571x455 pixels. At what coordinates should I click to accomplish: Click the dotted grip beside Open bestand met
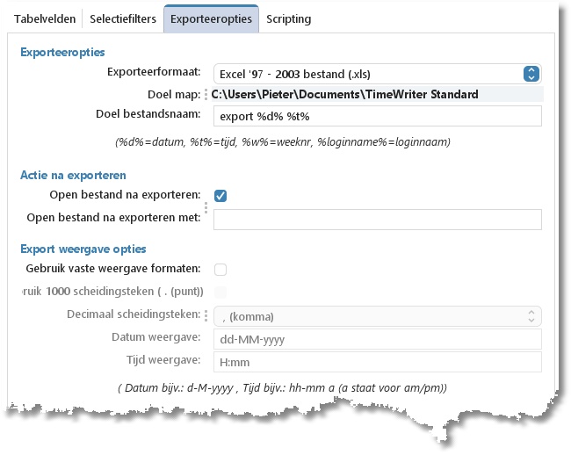pos(206,208)
